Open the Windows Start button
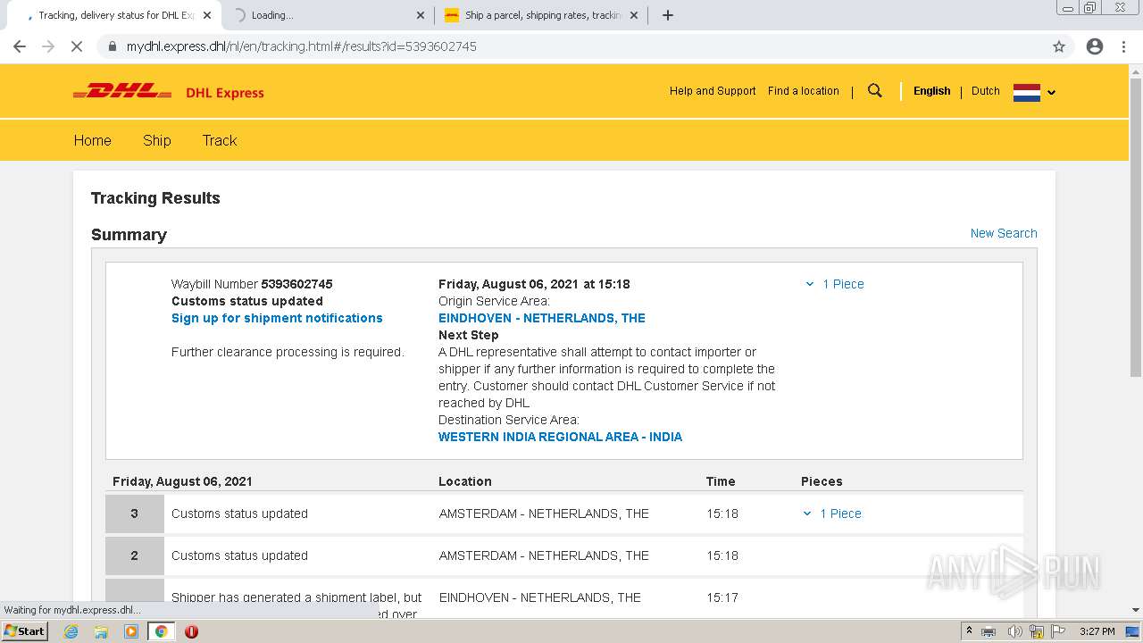This screenshot has width=1143, height=643. click(x=24, y=630)
